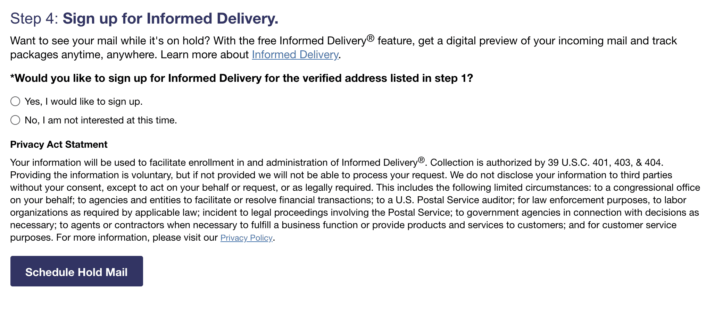Click the 'Privacy Act Statment' heading
This screenshot has height=310, width=723.
(59, 144)
